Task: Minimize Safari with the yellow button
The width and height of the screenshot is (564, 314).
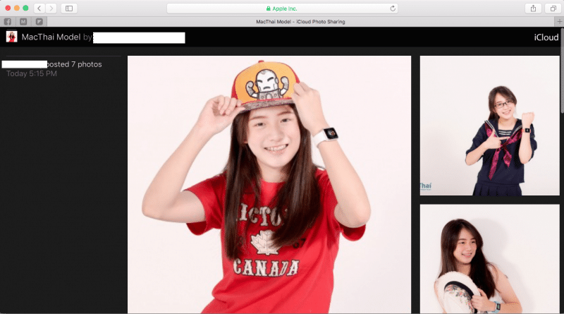Action: click(x=16, y=8)
